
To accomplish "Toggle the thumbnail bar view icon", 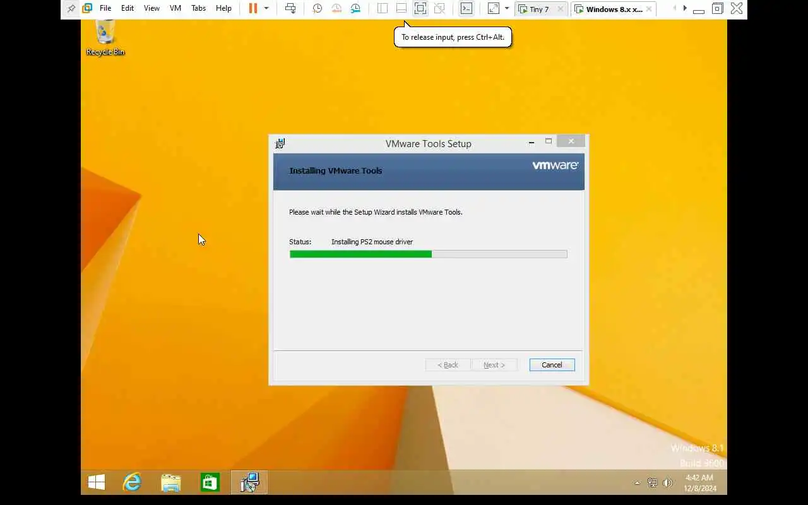I will click(x=401, y=8).
